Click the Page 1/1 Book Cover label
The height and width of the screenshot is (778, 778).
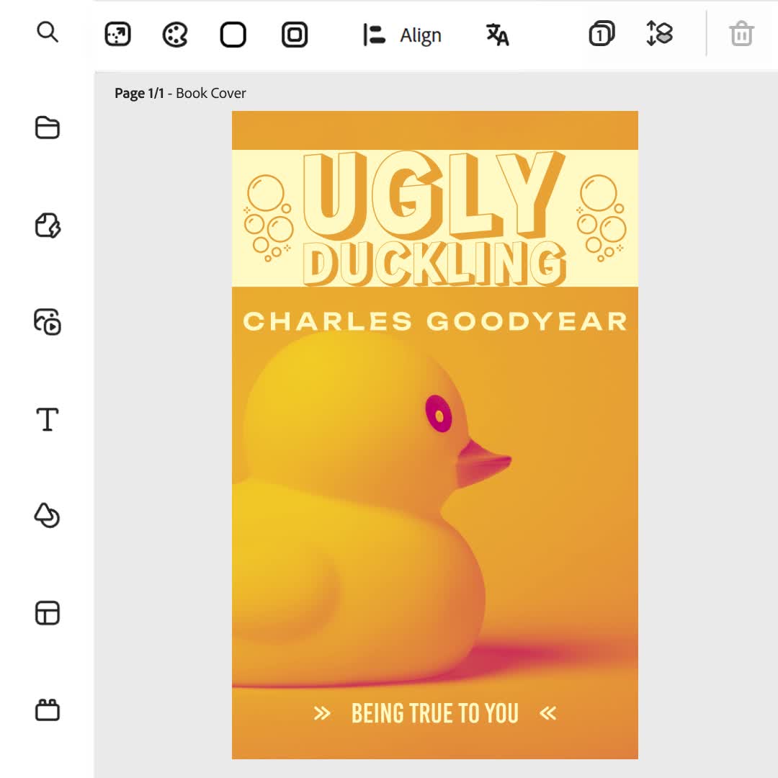pyautogui.click(x=180, y=93)
